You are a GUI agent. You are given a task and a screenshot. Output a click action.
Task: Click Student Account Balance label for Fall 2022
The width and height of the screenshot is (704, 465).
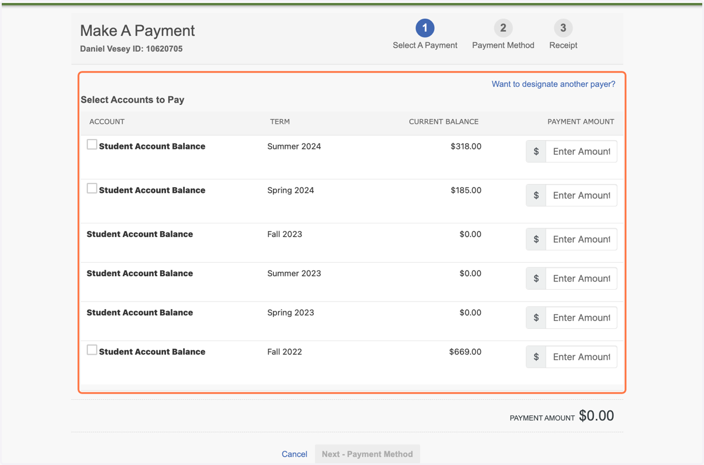click(x=152, y=352)
